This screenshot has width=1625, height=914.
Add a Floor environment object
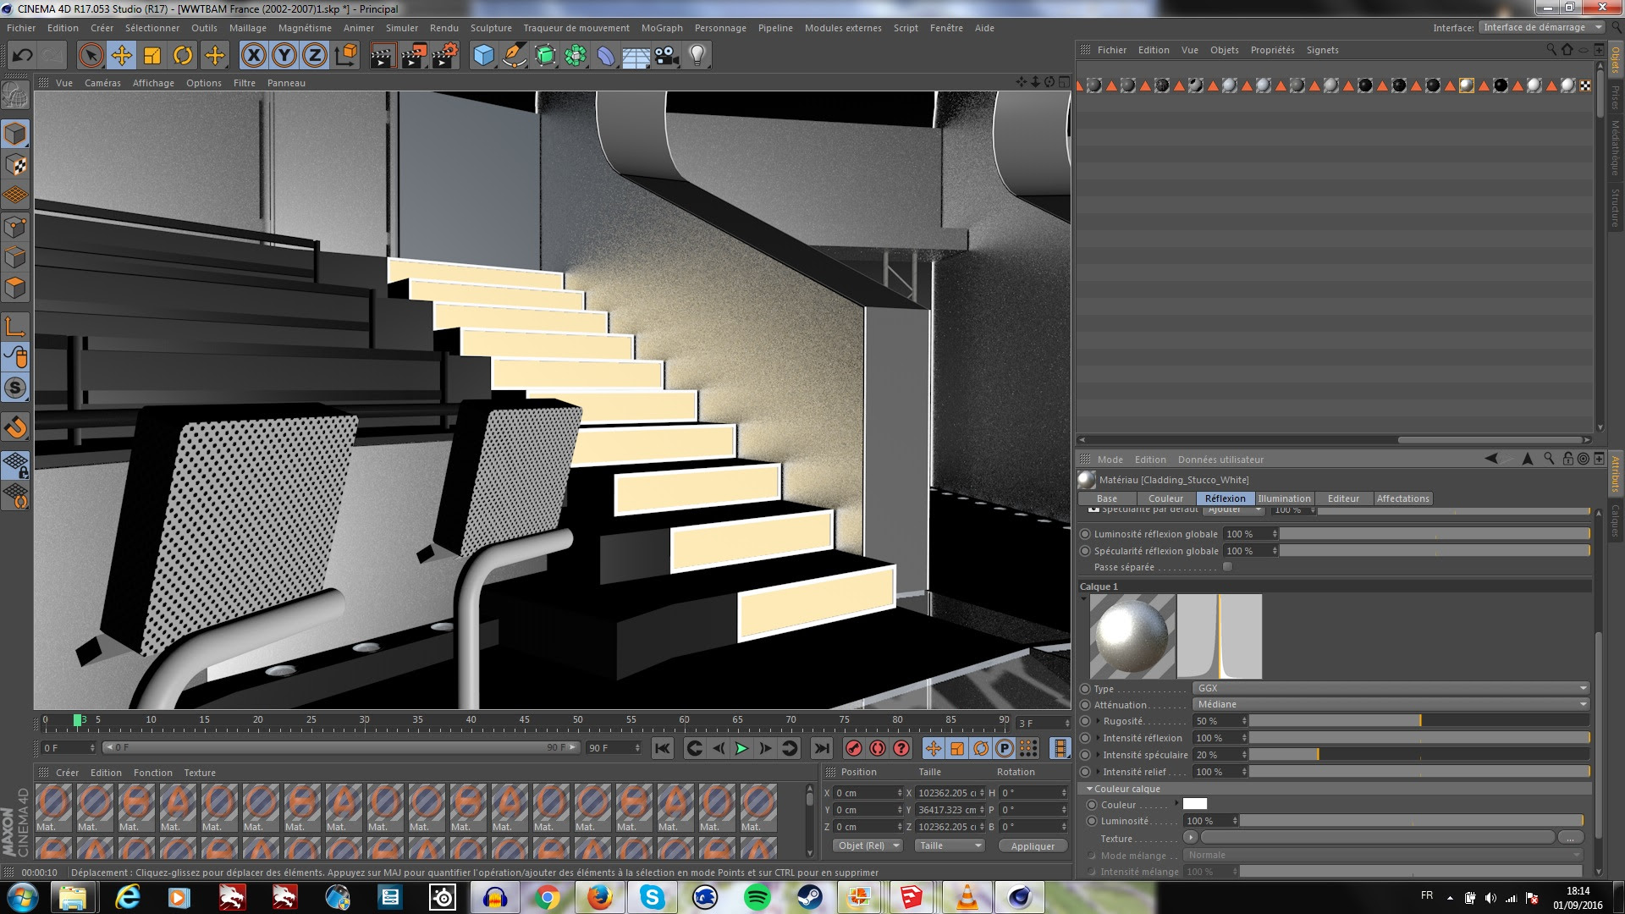click(x=636, y=56)
